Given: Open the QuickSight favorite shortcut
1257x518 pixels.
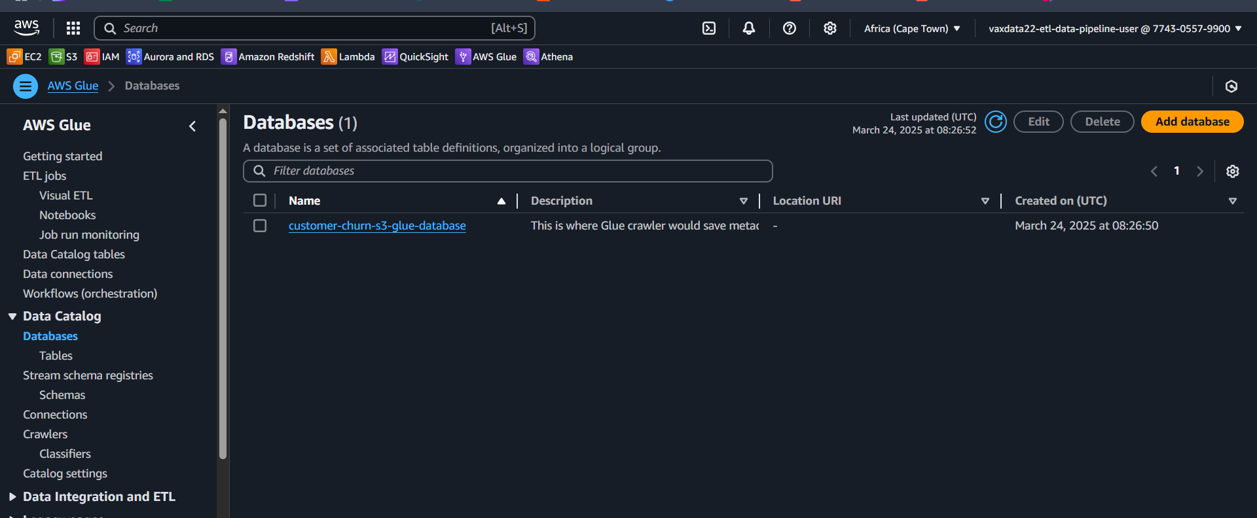Looking at the screenshot, I should tap(416, 57).
